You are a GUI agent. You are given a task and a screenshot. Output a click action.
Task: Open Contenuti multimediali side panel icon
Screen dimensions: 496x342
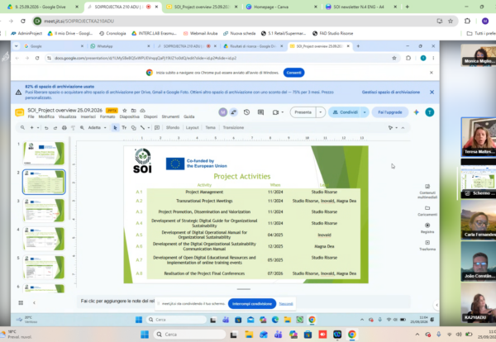pos(427,187)
